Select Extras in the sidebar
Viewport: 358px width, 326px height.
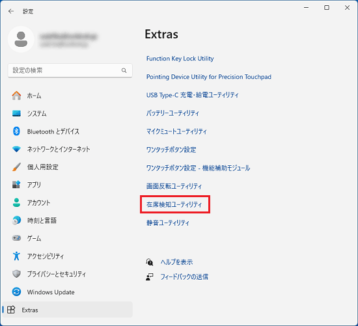tap(68, 310)
